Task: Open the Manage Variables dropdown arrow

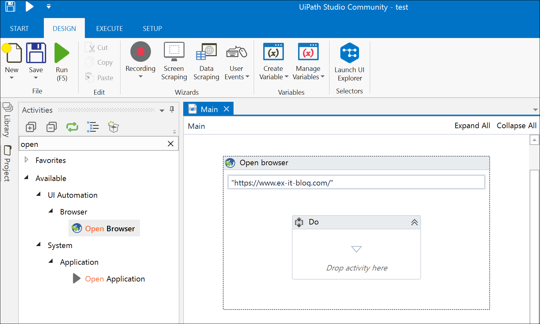Action: coord(323,77)
